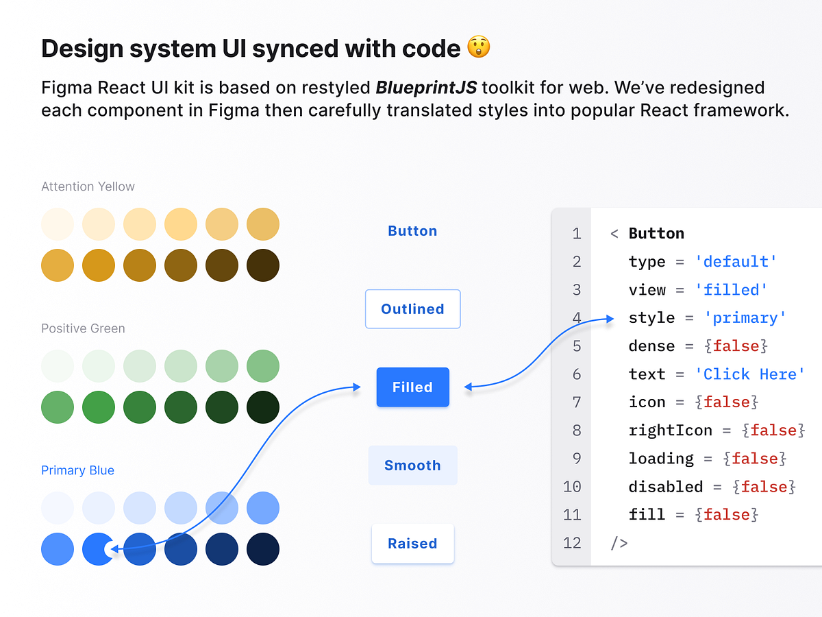Click the 'default' value on the type line
The image size is (822, 617).
[736, 261]
